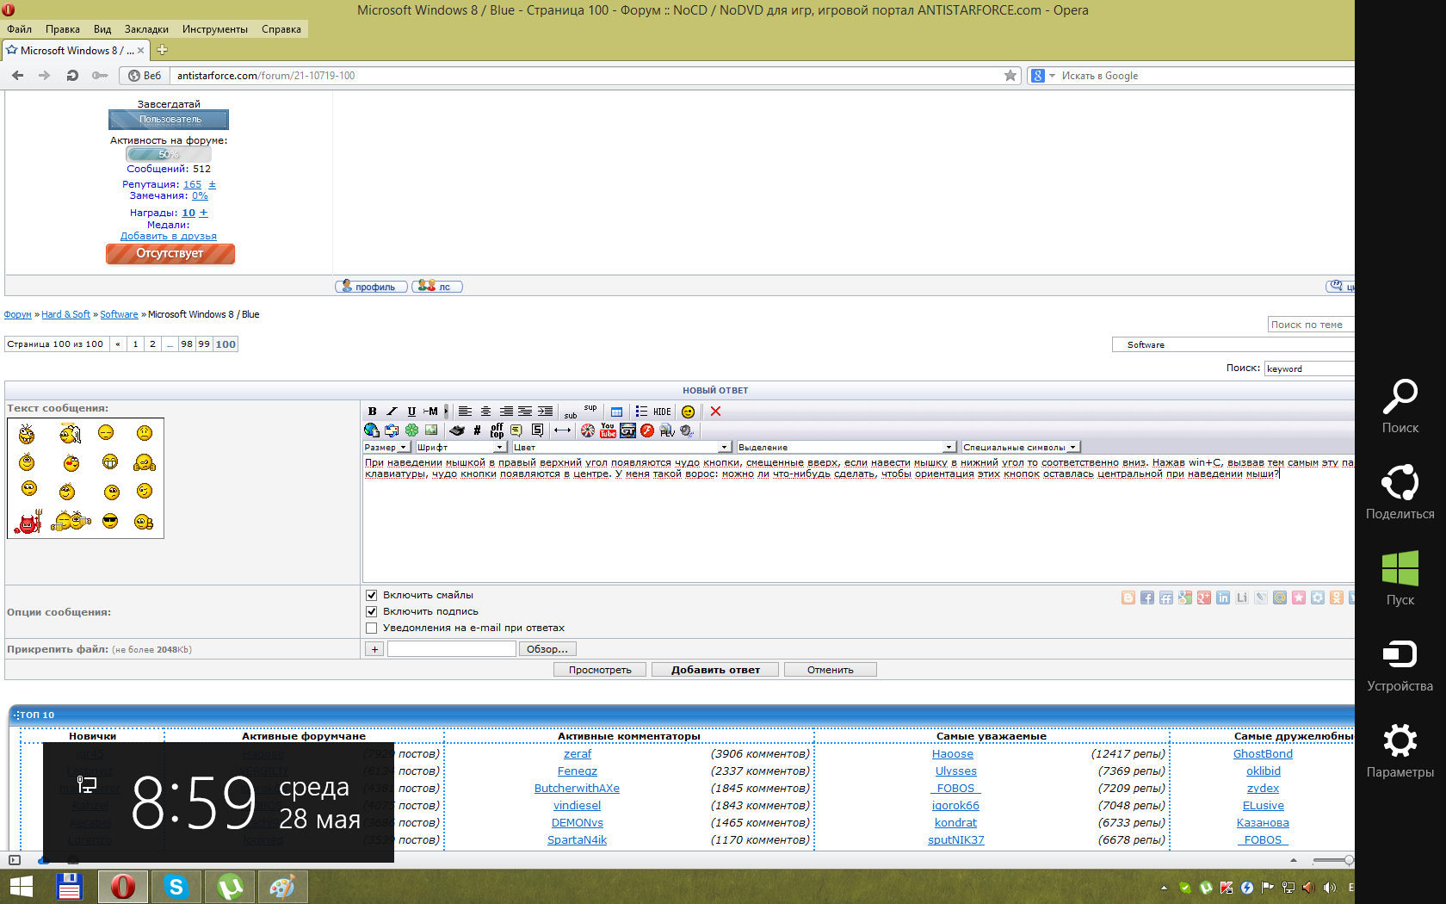Open the Search charm (Поиск)

(x=1400, y=406)
